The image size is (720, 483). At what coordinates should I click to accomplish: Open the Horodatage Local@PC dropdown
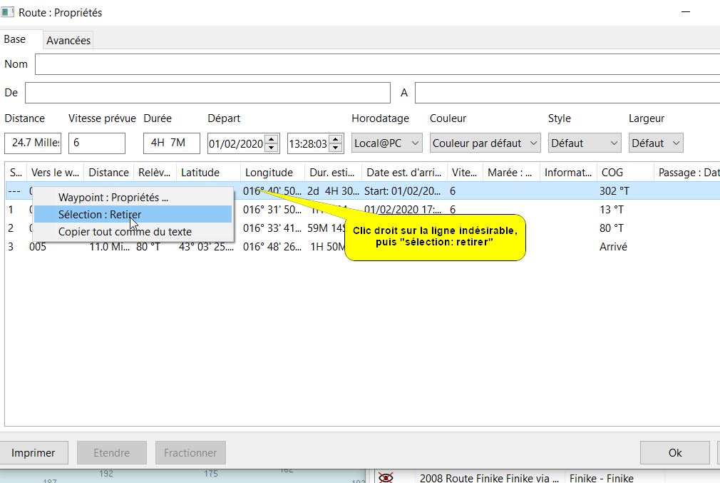[387, 143]
